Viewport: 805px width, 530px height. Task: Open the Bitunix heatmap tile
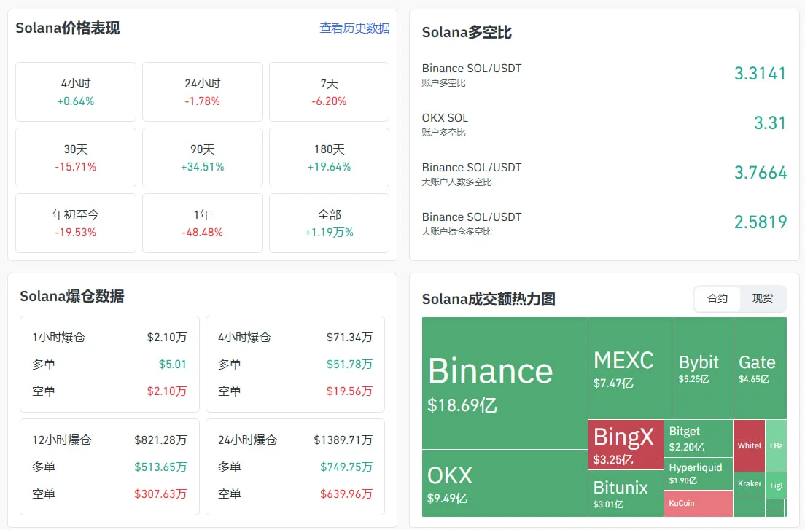click(626, 494)
